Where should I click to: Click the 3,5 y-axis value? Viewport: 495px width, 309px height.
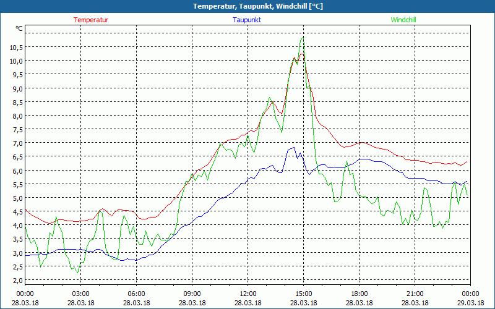(17, 239)
